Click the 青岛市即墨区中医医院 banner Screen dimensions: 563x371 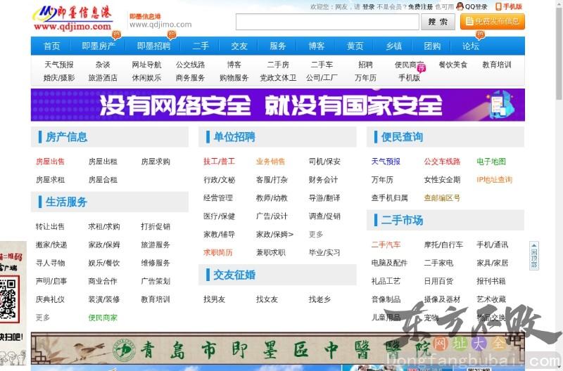tap(277, 349)
